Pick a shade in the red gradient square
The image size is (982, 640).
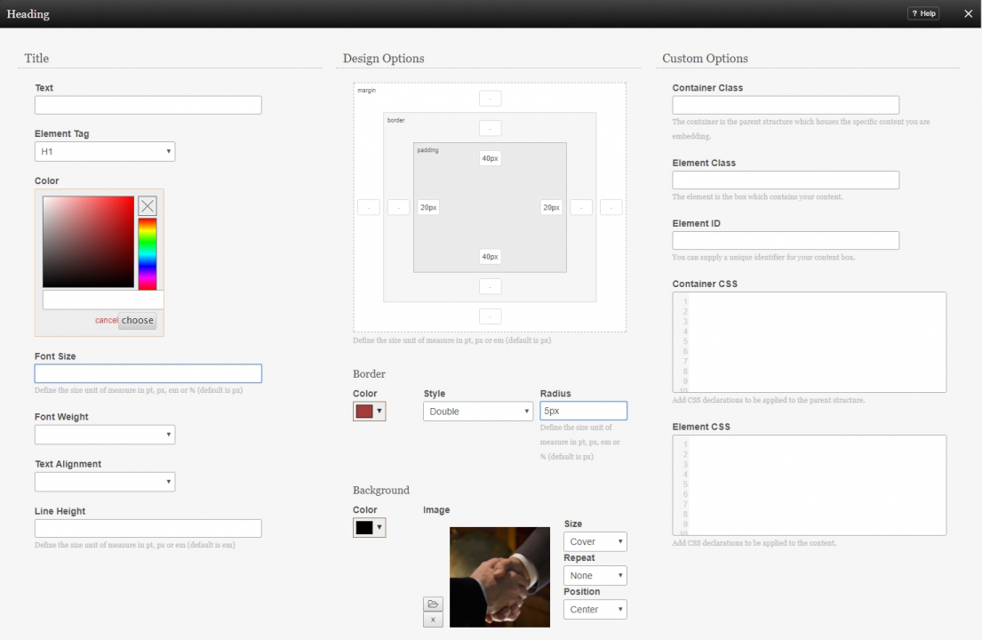[88, 242]
